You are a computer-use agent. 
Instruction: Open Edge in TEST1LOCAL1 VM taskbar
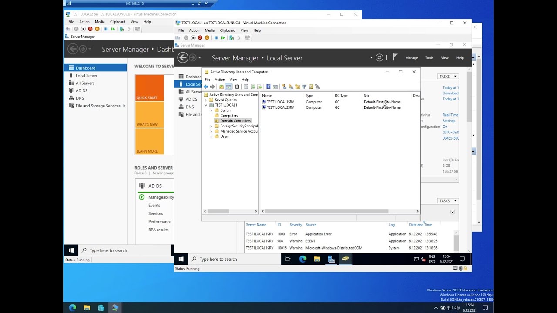pos(302,259)
